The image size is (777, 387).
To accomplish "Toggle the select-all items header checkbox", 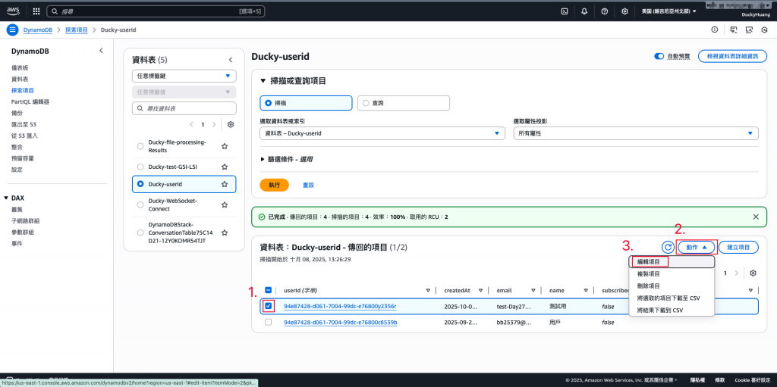I will (268, 291).
